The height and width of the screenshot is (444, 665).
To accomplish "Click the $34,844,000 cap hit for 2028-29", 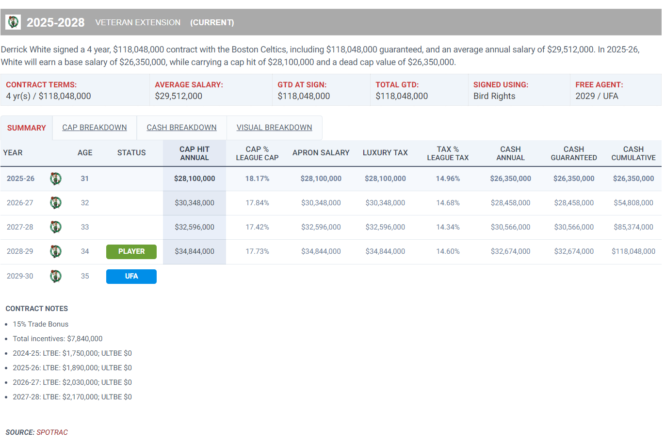I will pos(195,251).
